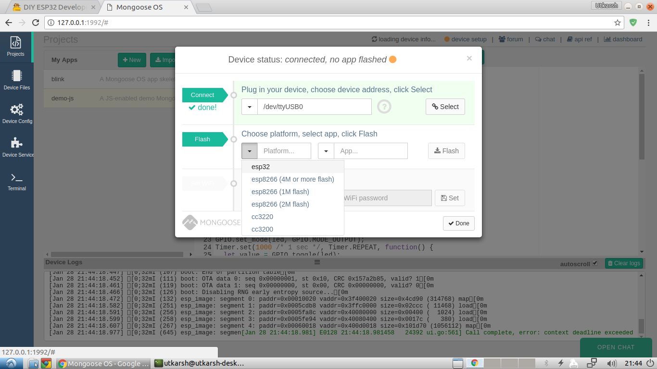Click the help question mark icon

tap(384, 107)
